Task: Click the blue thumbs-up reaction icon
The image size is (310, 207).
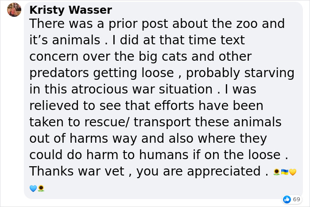Action: [x=287, y=199]
